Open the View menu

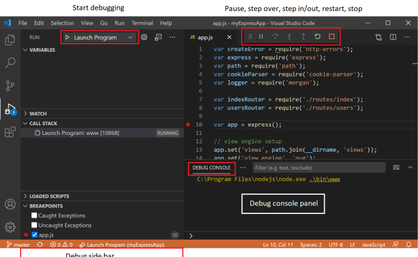pyautogui.click(x=87, y=23)
